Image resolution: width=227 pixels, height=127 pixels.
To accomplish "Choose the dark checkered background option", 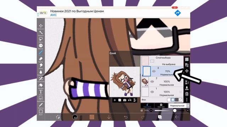I will tap(177, 99).
